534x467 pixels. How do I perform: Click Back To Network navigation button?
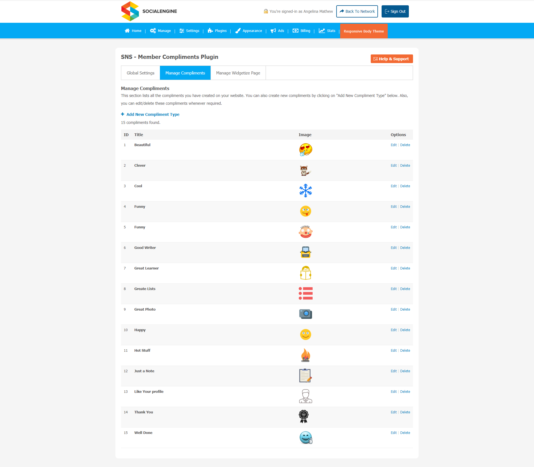coord(357,11)
